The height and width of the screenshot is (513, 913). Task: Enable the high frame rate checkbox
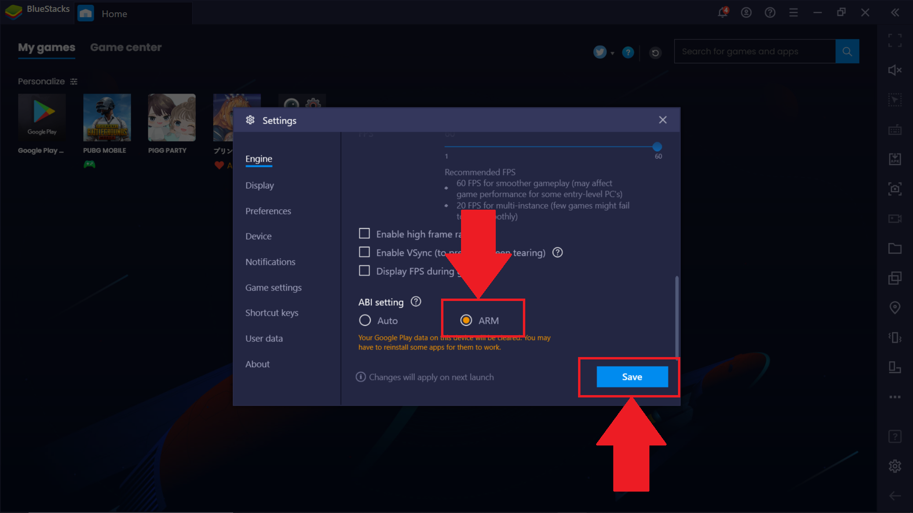pyautogui.click(x=364, y=233)
